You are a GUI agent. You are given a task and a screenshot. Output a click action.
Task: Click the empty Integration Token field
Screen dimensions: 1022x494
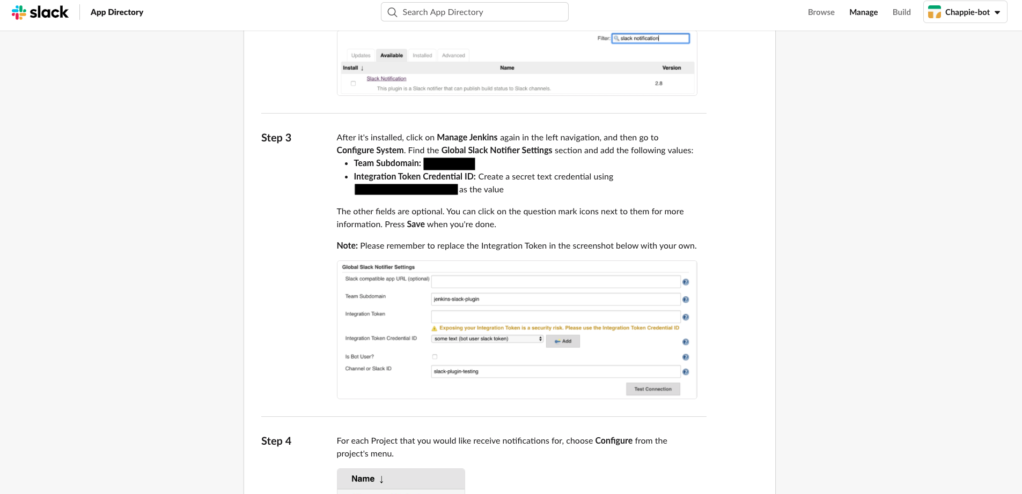pos(556,317)
